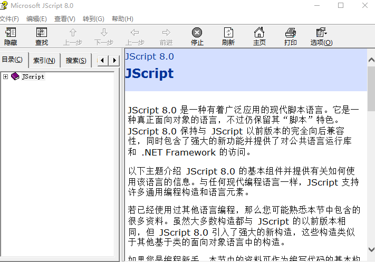Click the 打印 (Print) toolbar icon
This screenshot has height=262, width=375.
coord(290,33)
